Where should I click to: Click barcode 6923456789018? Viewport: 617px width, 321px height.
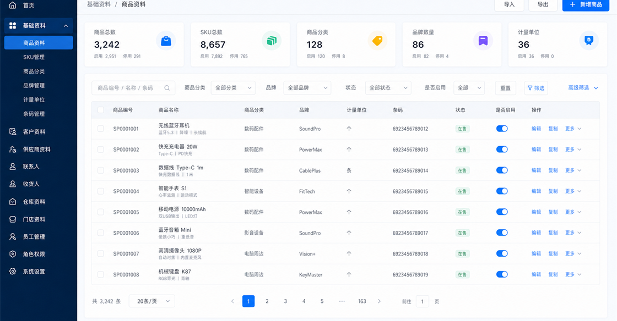click(410, 254)
